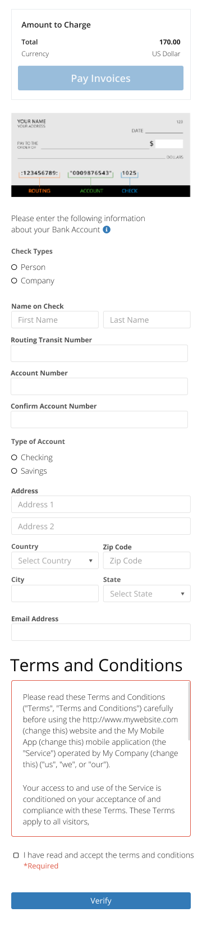Click the Zip Code field

click(147, 561)
